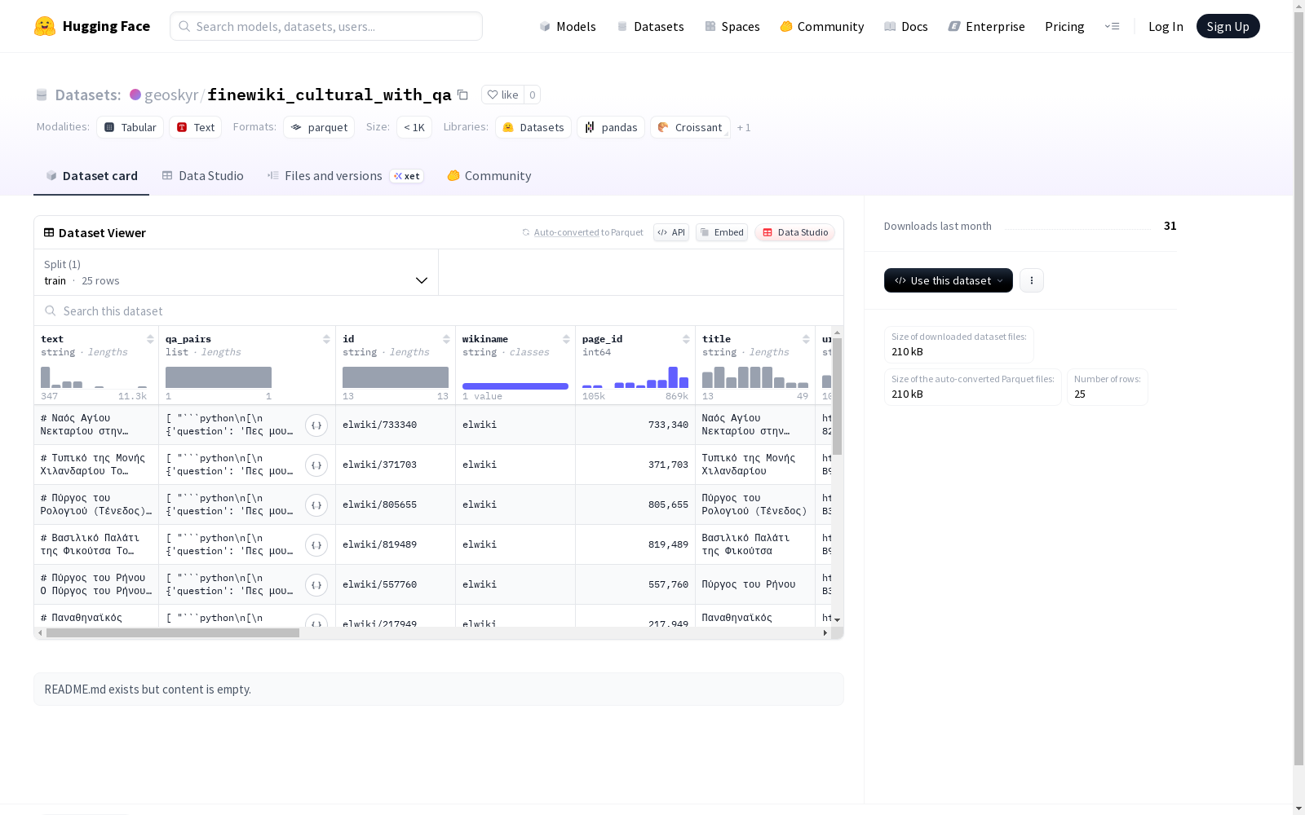The width and height of the screenshot is (1305, 815).
Task: Click the text lengths histogram
Action: point(94,377)
